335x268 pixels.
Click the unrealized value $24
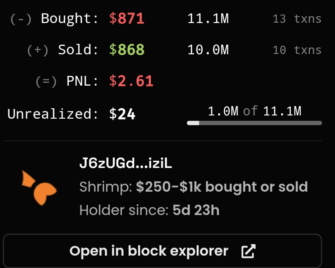(x=122, y=114)
